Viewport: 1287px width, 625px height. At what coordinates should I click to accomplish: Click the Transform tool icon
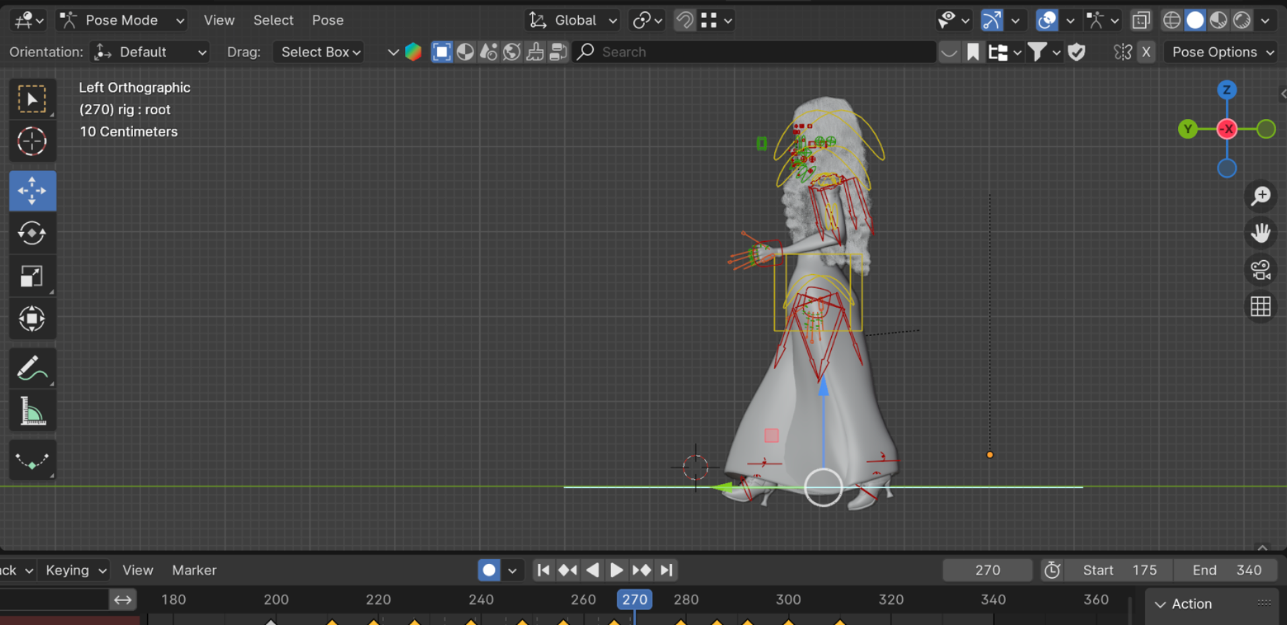(x=32, y=319)
